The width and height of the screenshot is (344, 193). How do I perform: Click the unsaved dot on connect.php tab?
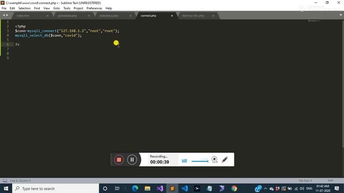click(x=172, y=16)
